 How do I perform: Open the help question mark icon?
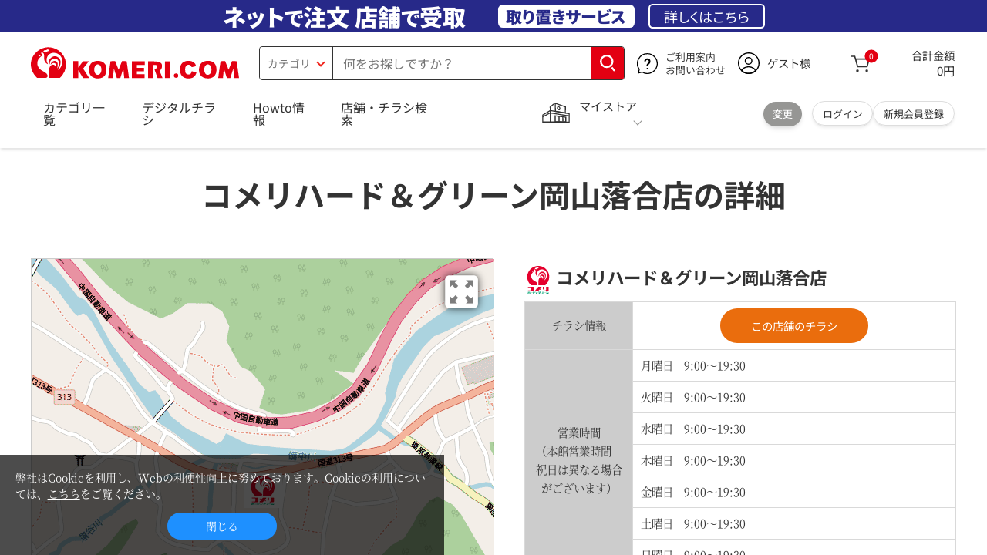(647, 64)
